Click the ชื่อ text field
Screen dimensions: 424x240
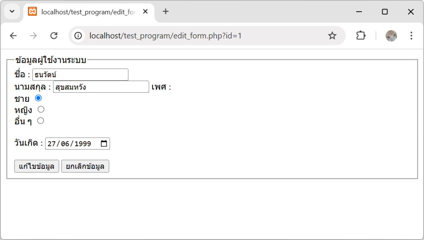tap(80, 75)
